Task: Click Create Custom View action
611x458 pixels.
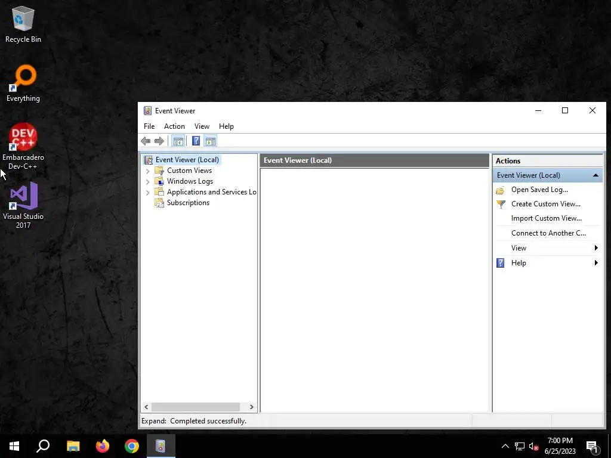Action: [545, 204]
